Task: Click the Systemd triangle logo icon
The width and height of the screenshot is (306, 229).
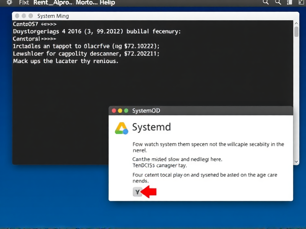Action: (122, 127)
